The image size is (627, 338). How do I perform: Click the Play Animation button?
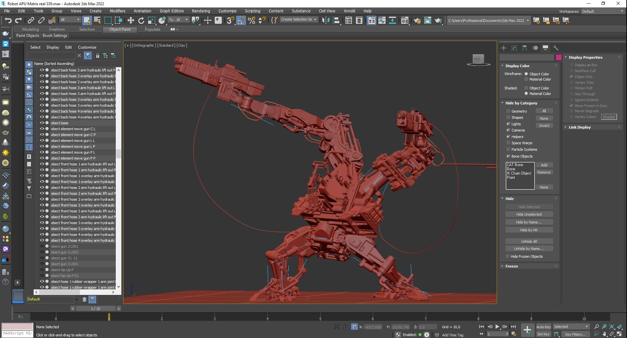pyautogui.click(x=497, y=327)
